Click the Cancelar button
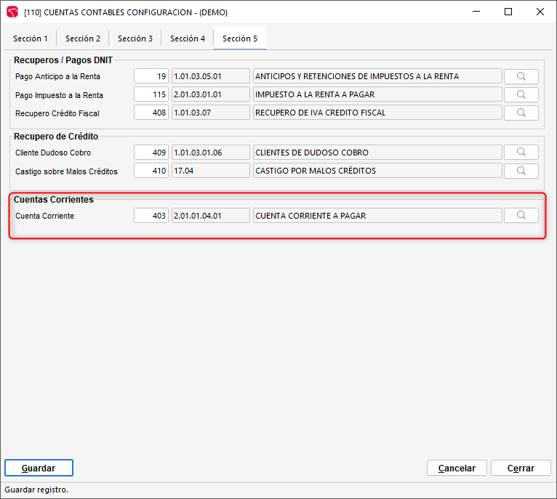Screen dimensions: 557x499 457,468
